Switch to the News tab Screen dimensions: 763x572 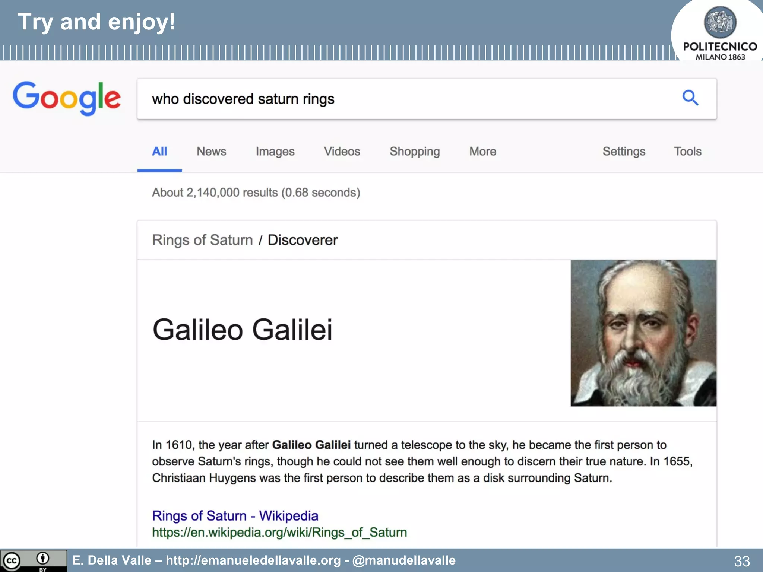[x=211, y=152]
